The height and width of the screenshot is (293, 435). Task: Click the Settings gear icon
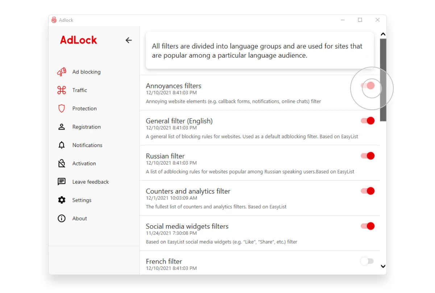(x=62, y=200)
